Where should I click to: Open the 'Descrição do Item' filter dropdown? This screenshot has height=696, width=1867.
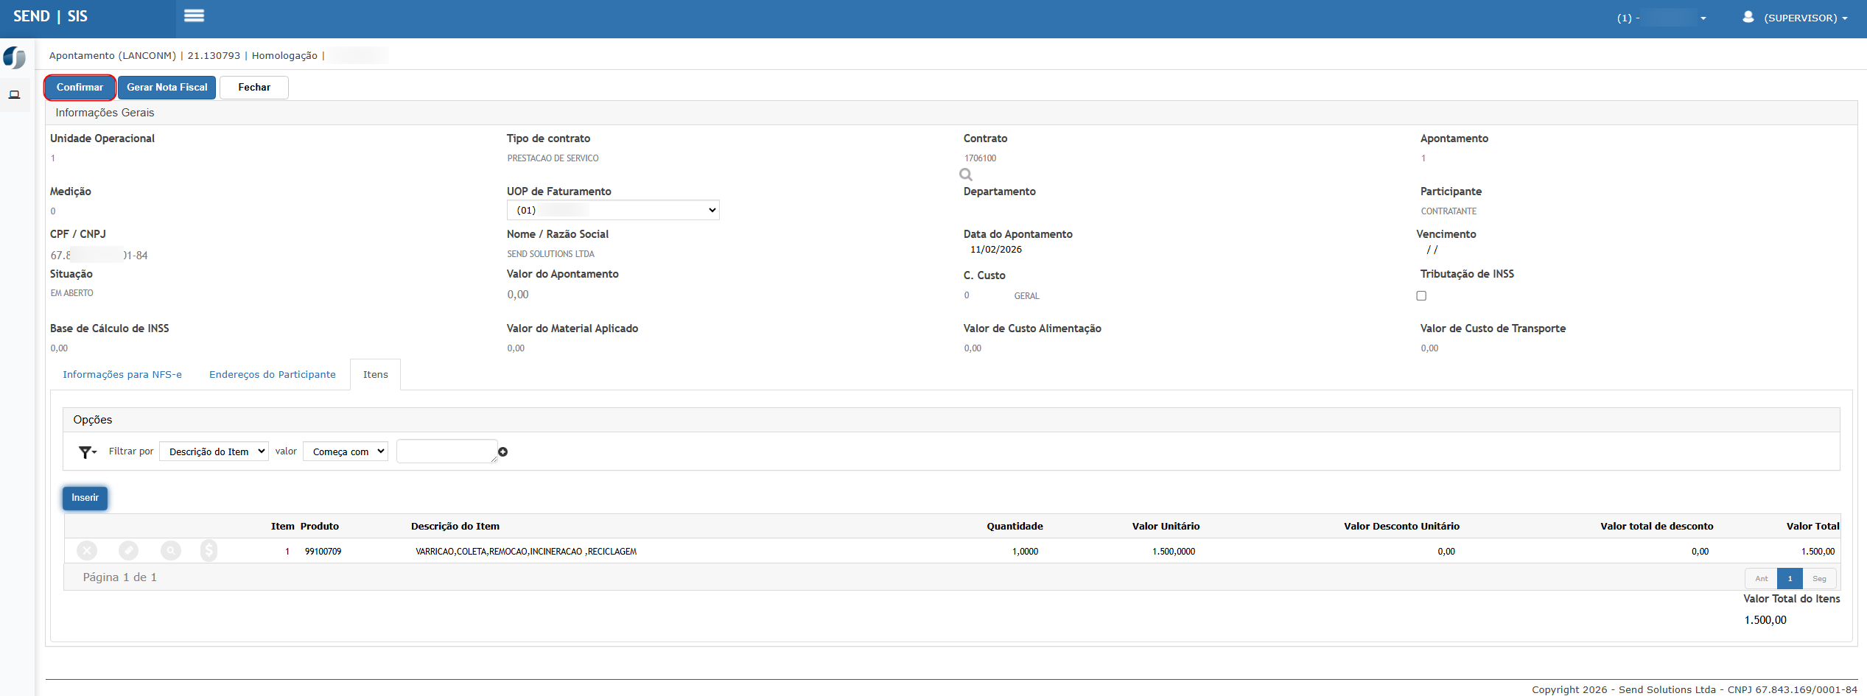[x=214, y=451]
